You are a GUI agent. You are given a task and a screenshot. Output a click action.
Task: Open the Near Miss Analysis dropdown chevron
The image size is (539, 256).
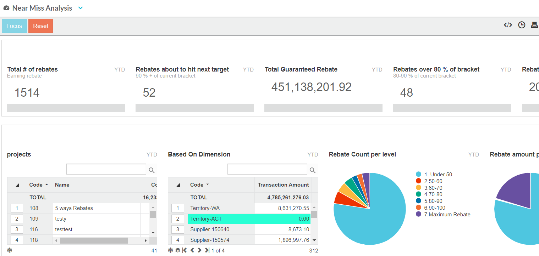pyautogui.click(x=81, y=8)
